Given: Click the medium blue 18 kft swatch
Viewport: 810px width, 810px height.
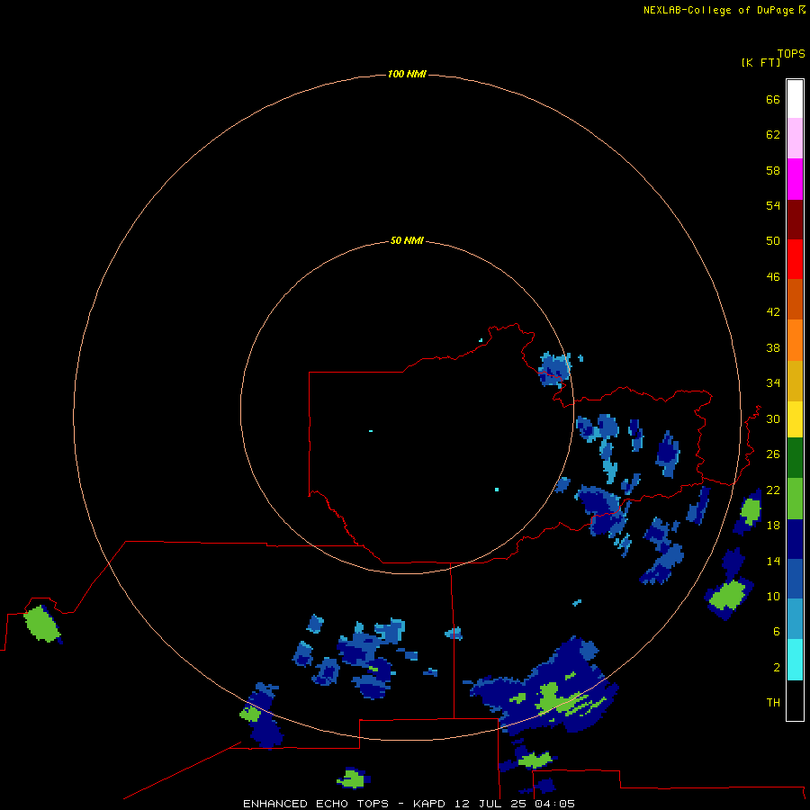Looking at the screenshot, I should pyautogui.click(x=795, y=579).
